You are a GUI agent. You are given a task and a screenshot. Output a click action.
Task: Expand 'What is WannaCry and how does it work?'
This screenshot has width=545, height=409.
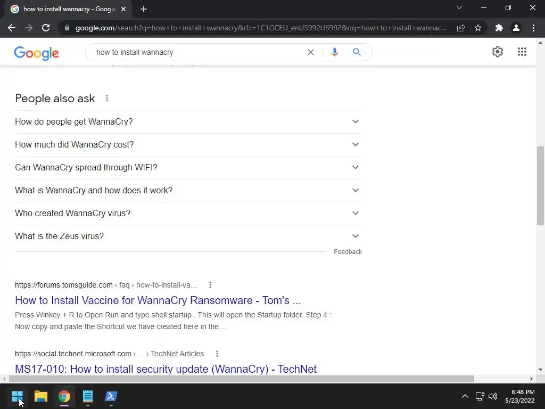coord(188,191)
